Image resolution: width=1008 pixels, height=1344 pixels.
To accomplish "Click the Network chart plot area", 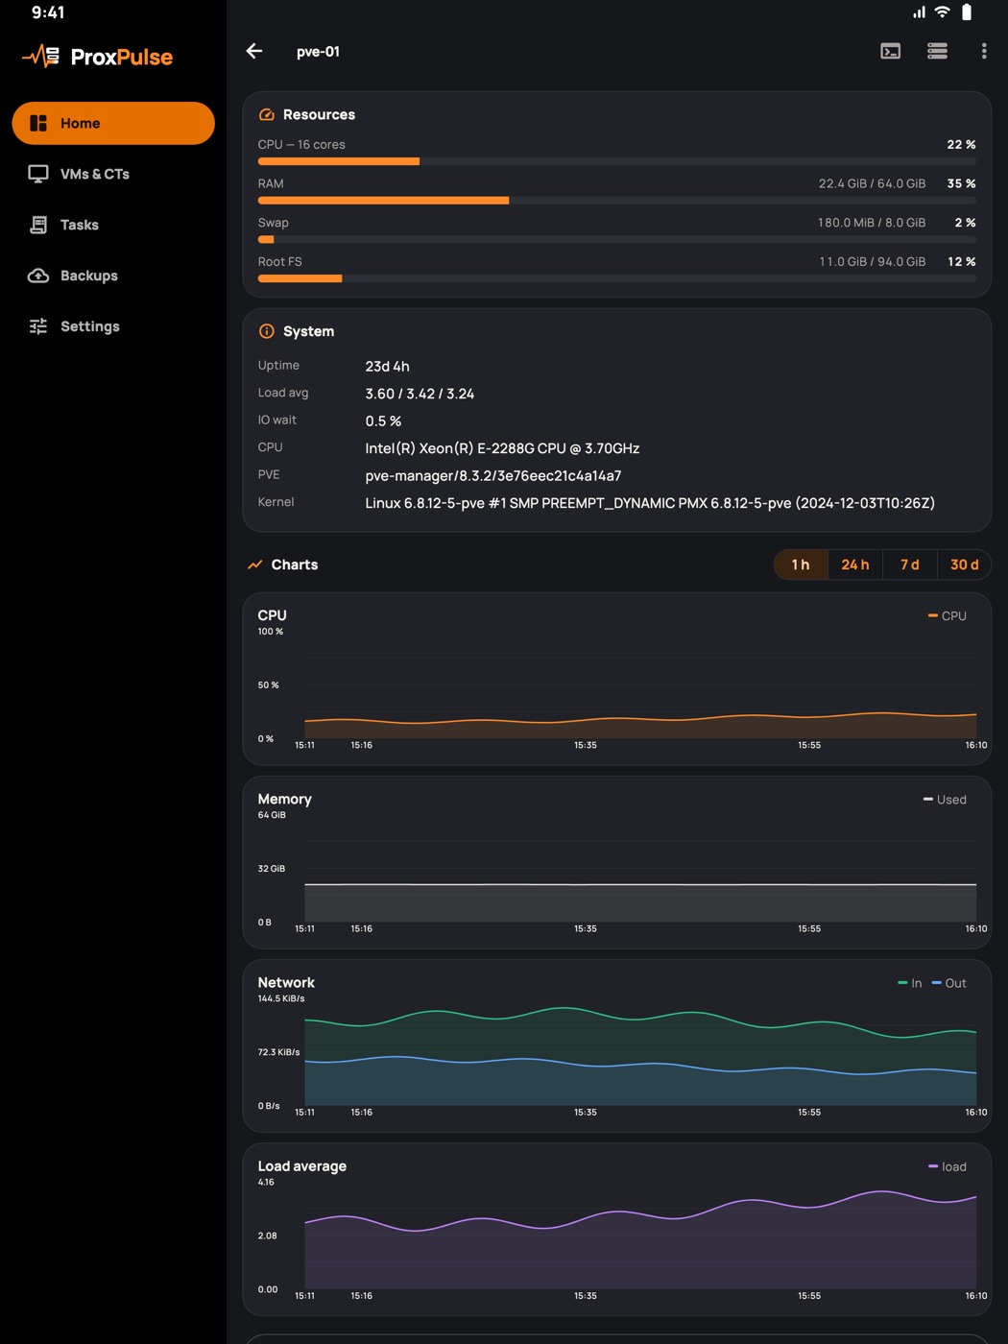I will pos(640,1052).
